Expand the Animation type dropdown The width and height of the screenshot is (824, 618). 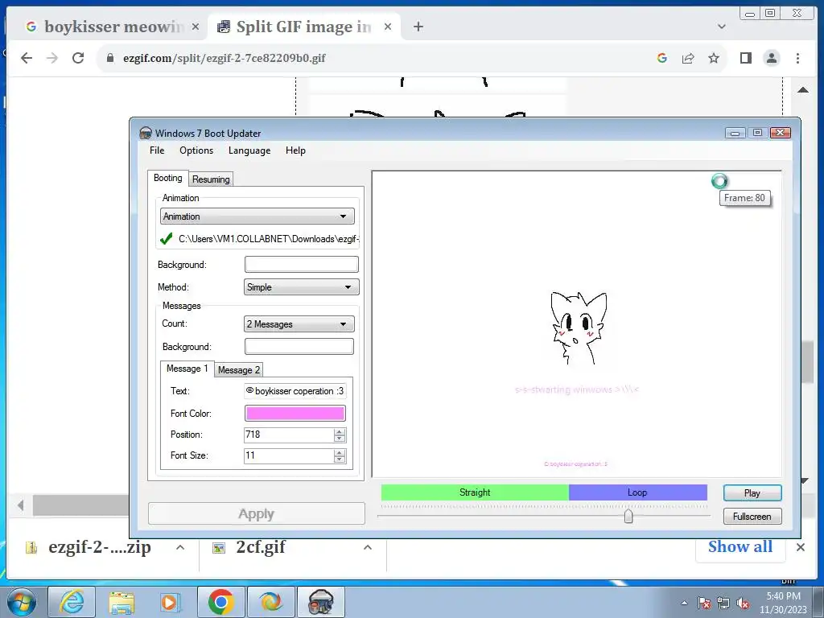coord(257,216)
